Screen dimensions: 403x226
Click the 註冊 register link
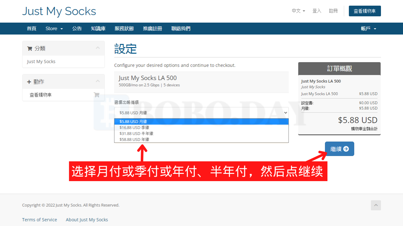pyautogui.click(x=333, y=11)
